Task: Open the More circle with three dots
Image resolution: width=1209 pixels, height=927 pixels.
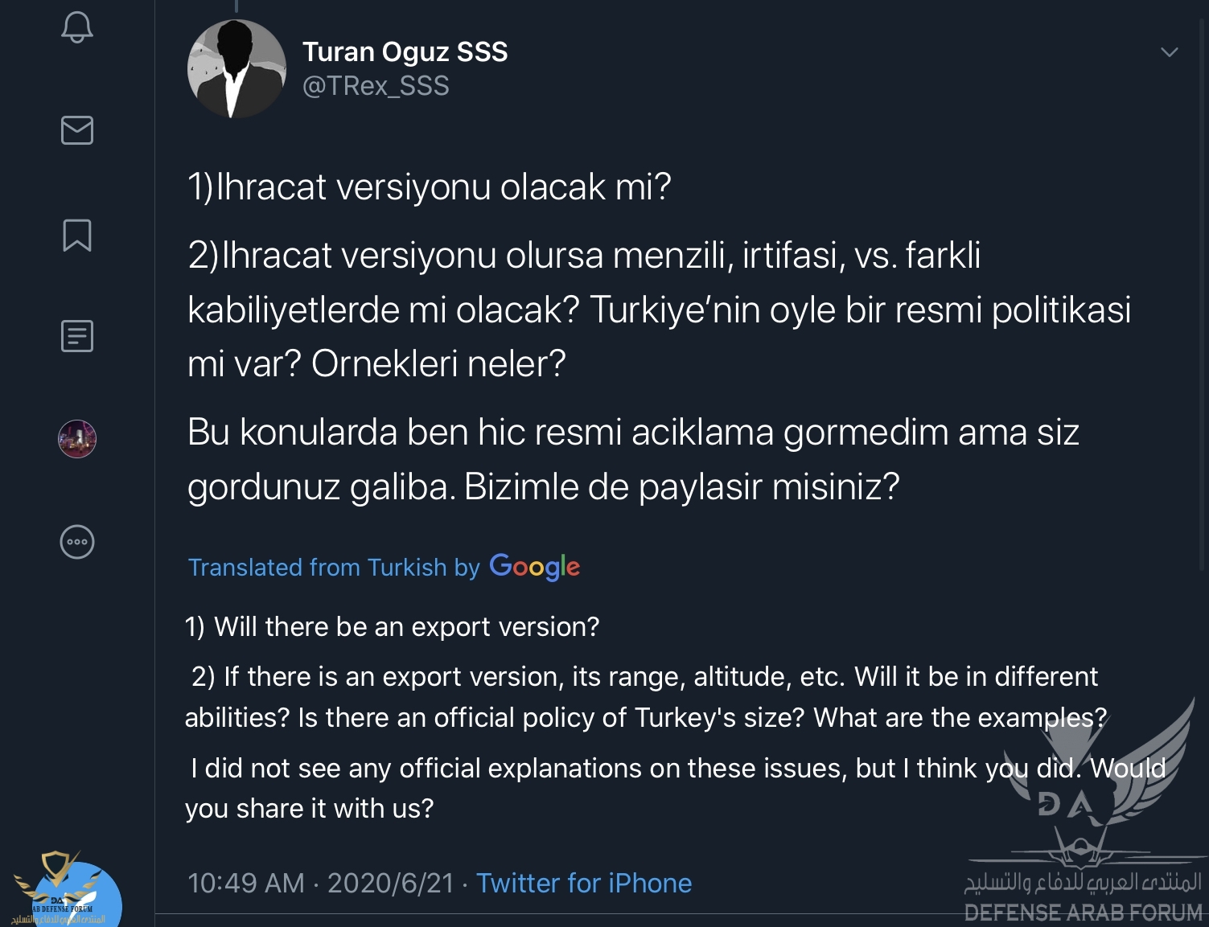Action: (x=77, y=542)
